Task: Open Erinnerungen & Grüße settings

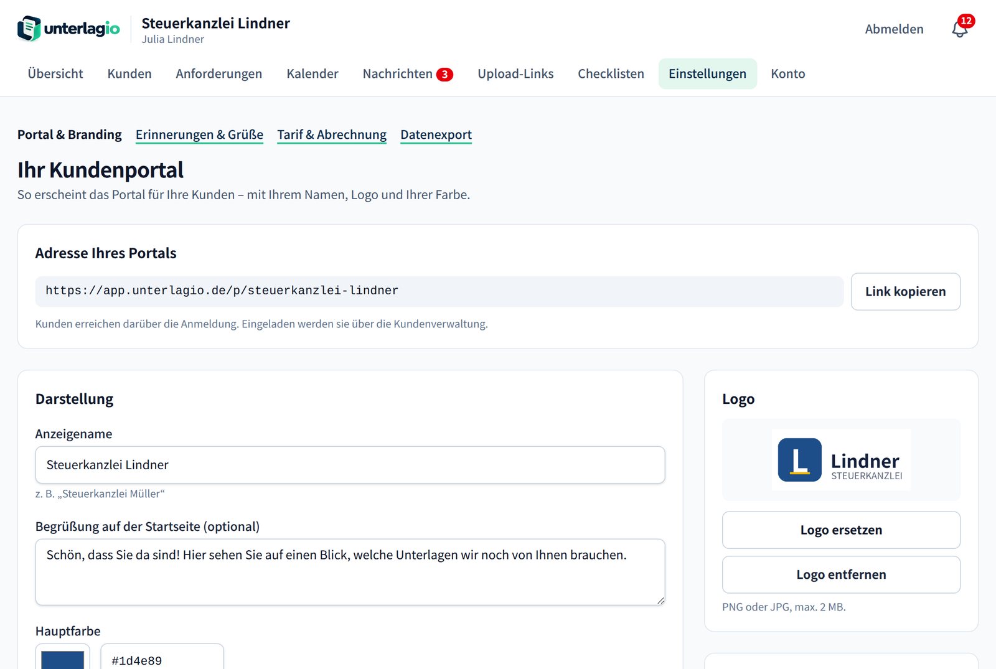Action: coord(199,134)
